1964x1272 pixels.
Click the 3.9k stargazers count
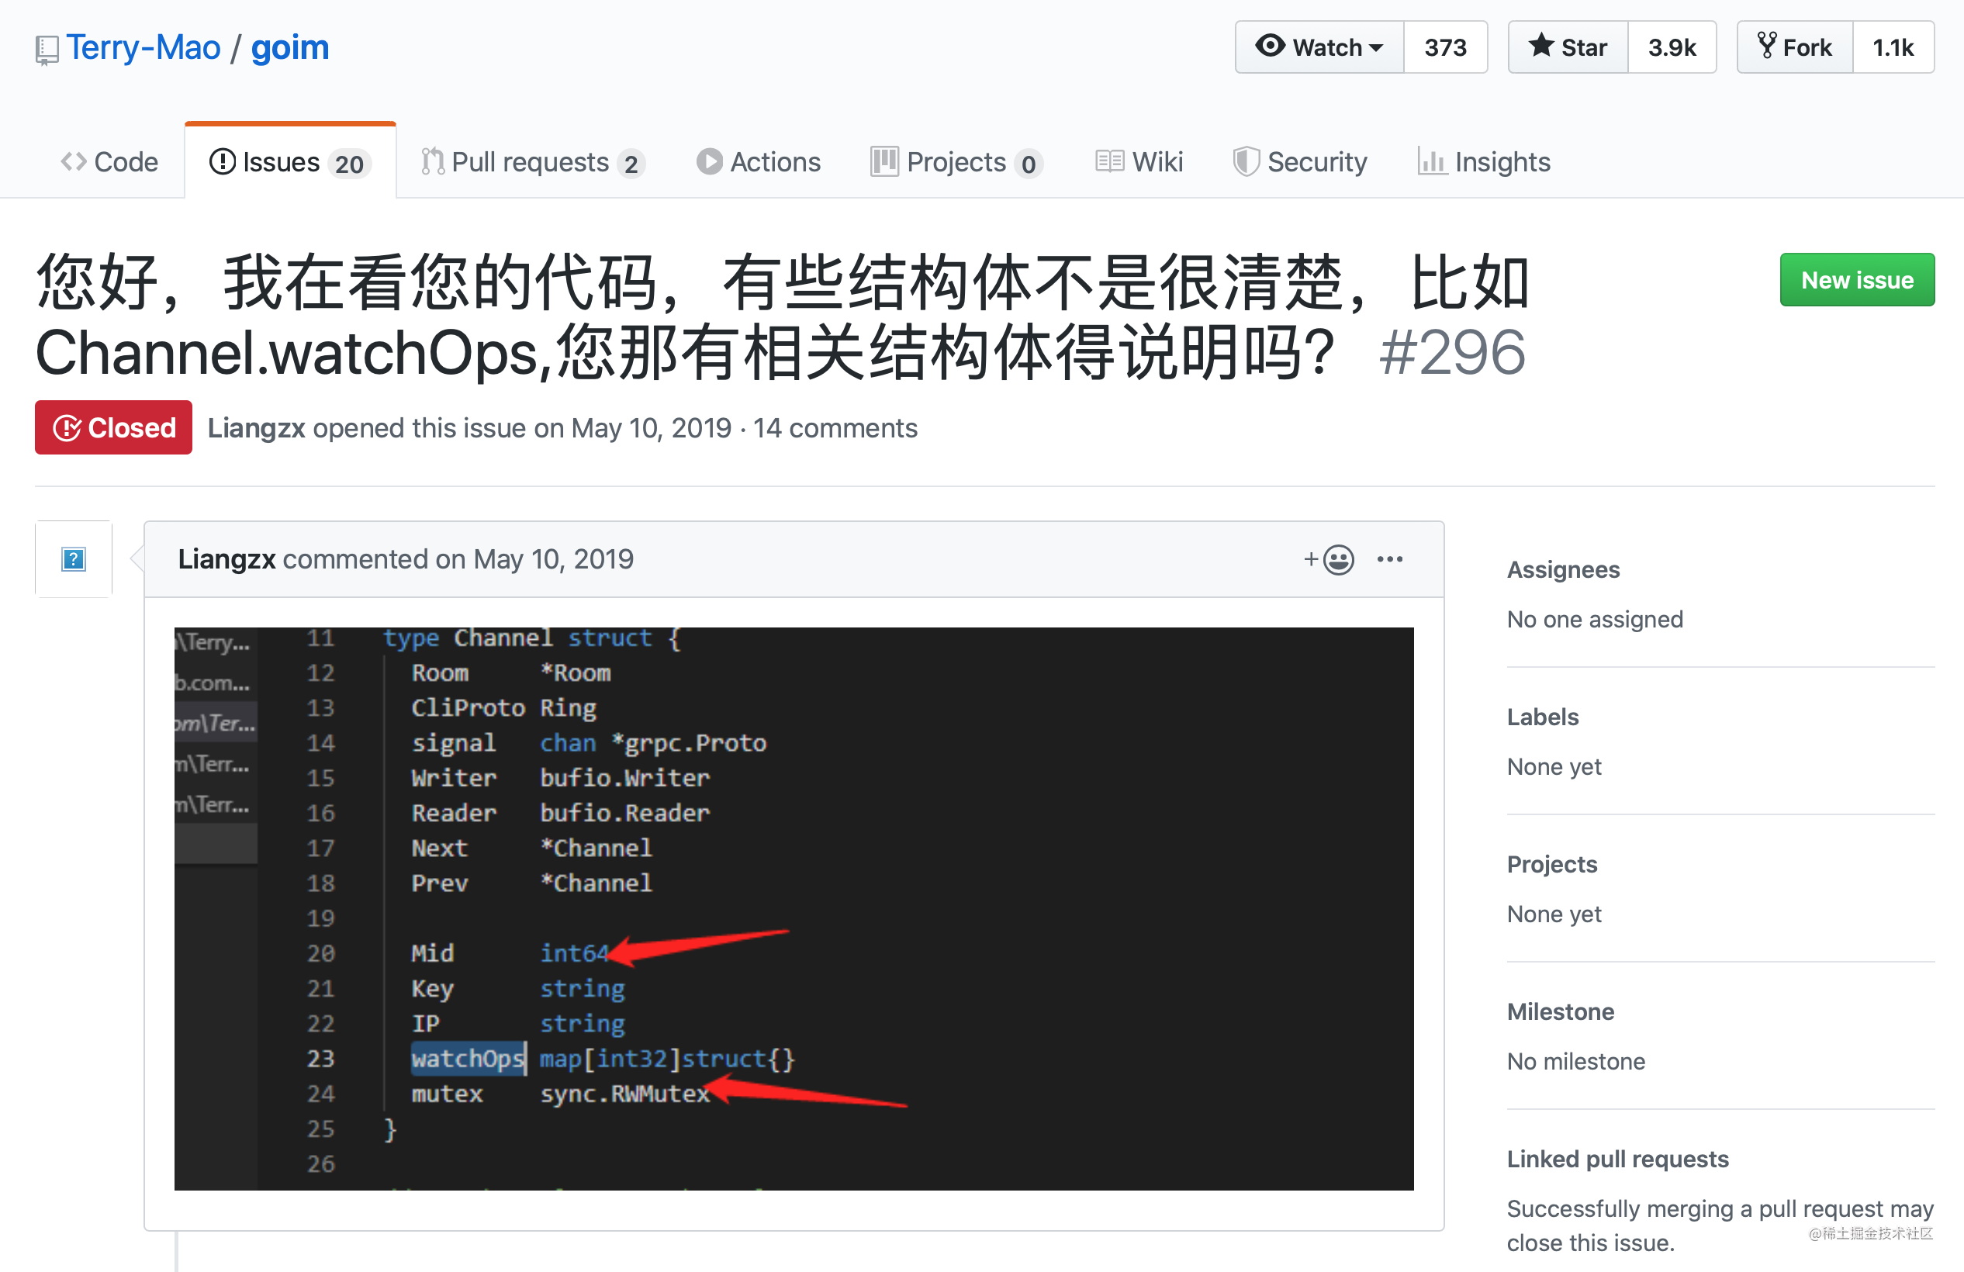(x=1672, y=47)
